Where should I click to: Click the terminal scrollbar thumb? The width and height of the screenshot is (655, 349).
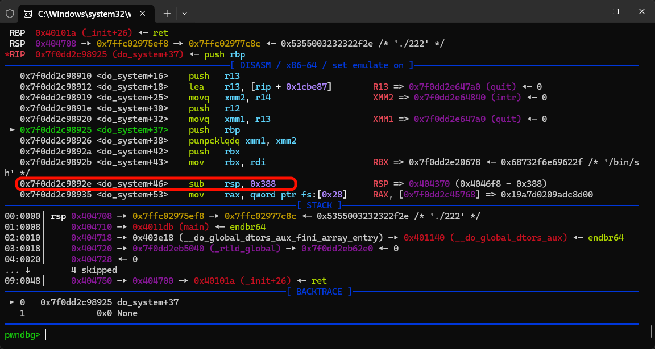click(x=652, y=331)
